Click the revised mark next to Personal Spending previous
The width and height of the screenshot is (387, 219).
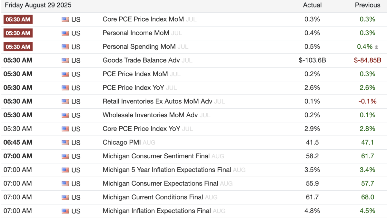(376, 47)
